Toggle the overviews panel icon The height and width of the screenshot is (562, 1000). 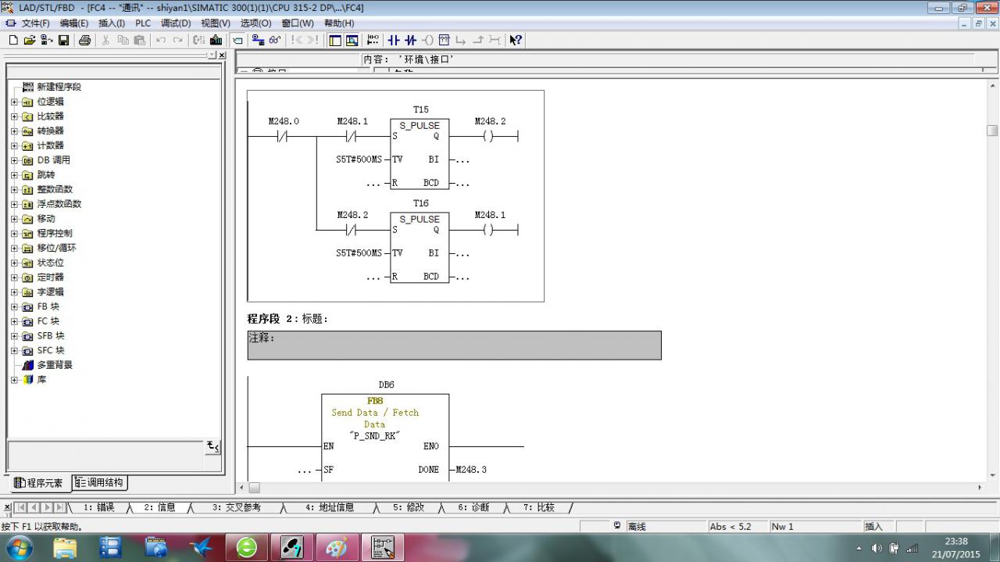coord(335,40)
